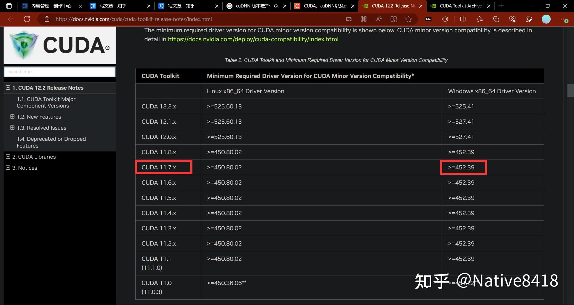Viewport: 574px width, 305px height.
Task: Open the browser Extensions puzzle icon
Action: coord(445,19)
